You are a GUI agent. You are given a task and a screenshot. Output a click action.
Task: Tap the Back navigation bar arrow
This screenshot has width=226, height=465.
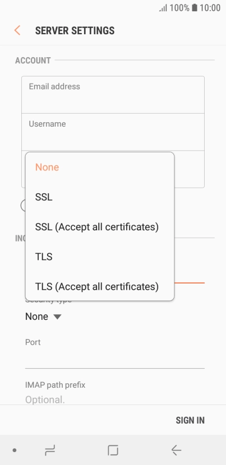(x=176, y=450)
